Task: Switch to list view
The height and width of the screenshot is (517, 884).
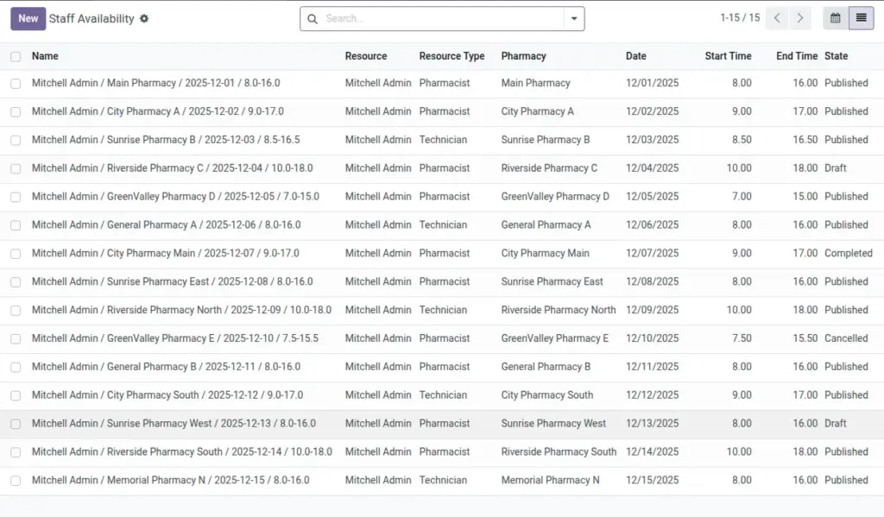Action: tap(861, 18)
